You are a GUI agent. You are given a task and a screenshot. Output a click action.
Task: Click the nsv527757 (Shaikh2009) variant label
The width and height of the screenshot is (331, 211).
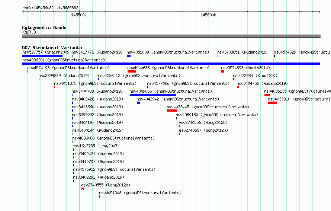coord(47,52)
